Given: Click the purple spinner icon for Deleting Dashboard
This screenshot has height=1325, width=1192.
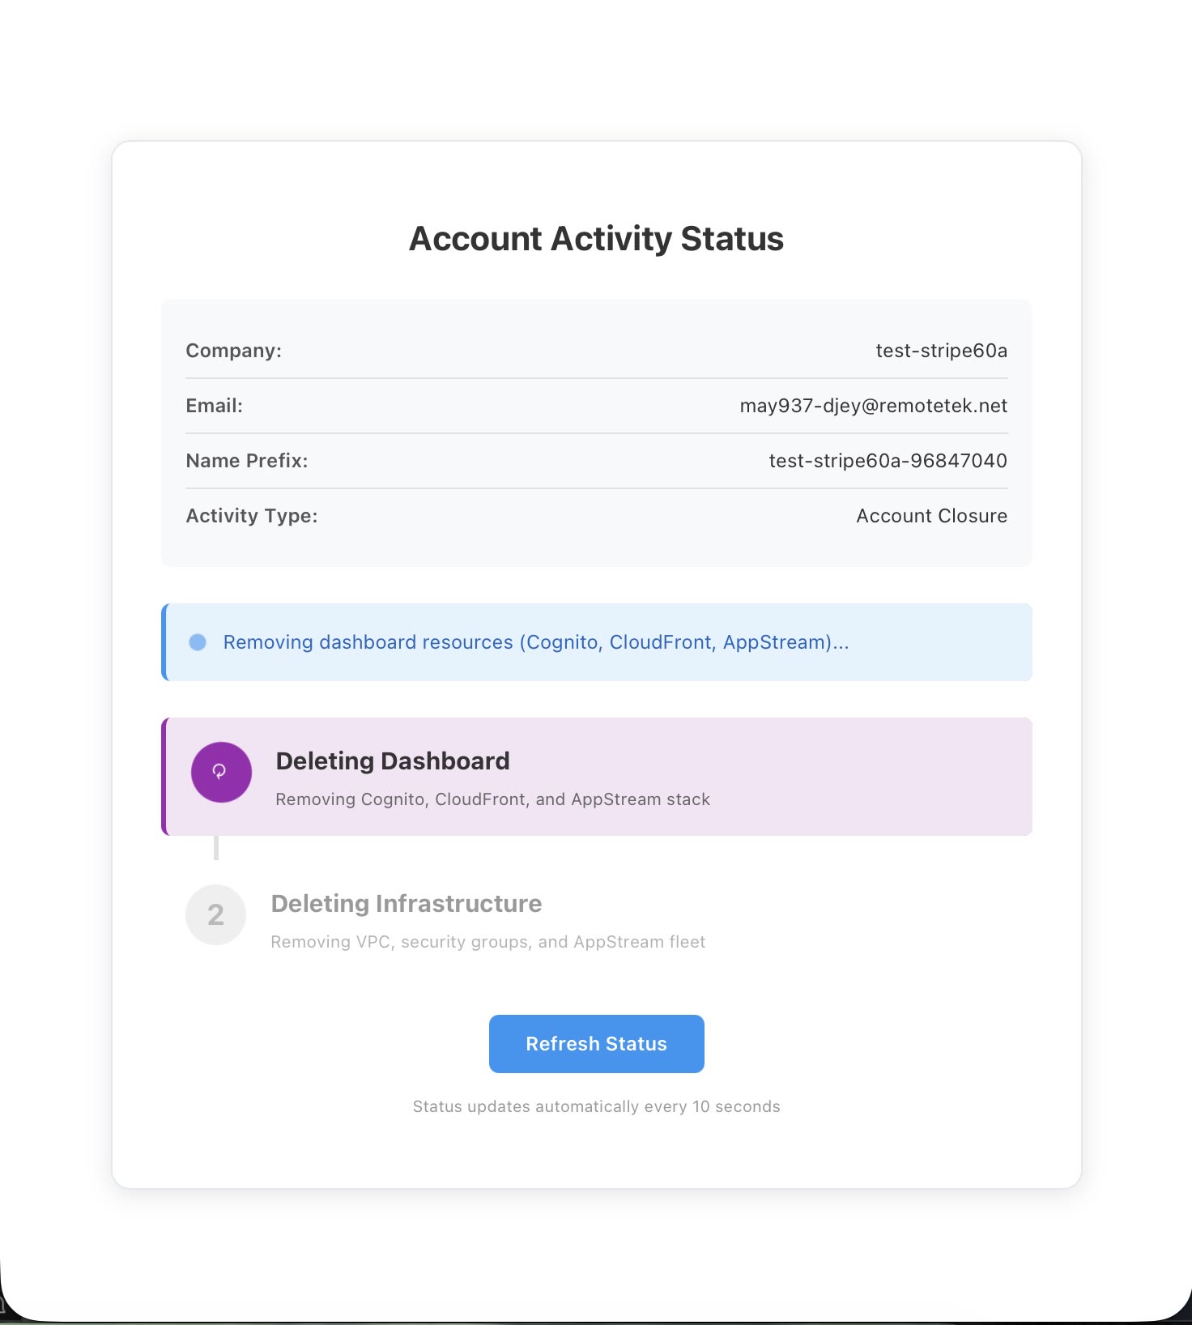Looking at the screenshot, I should point(221,772).
